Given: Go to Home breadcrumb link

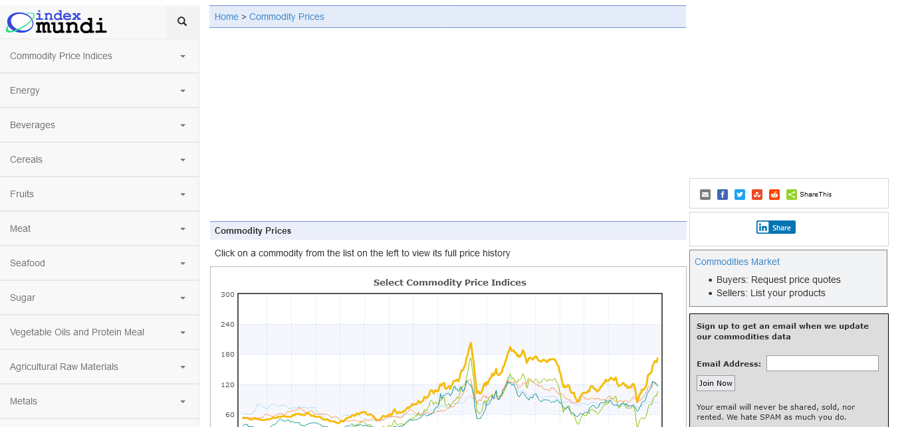Looking at the screenshot, I should [x=226, y=17].
